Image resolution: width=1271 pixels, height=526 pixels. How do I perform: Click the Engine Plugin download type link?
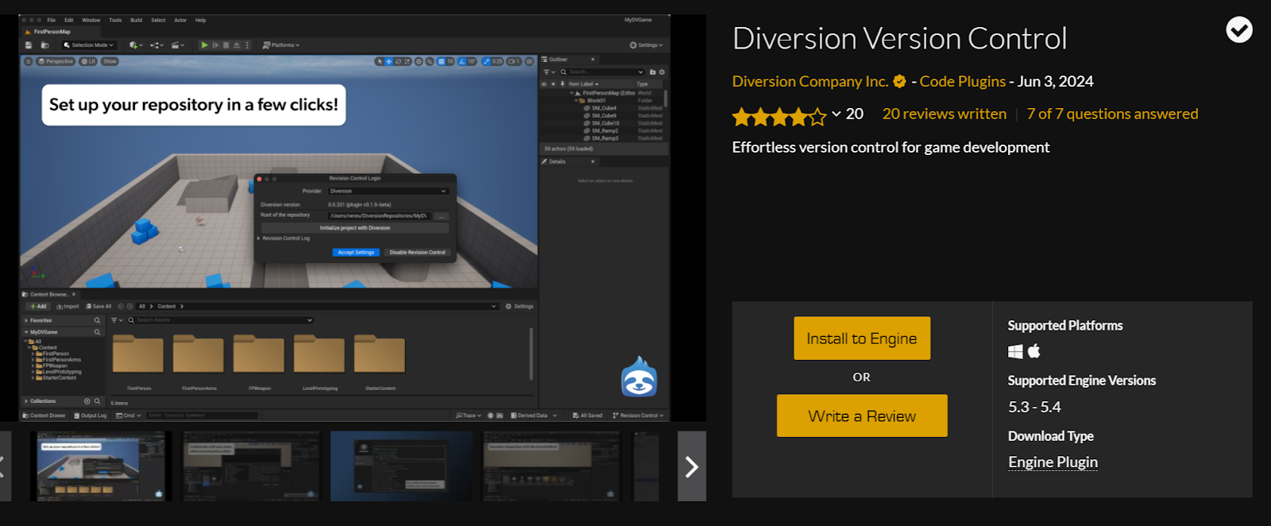[1053, 462]
